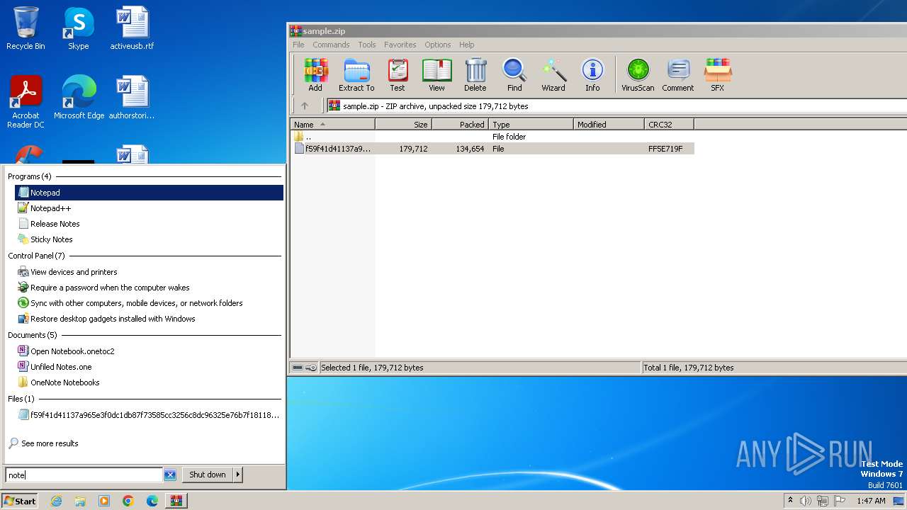Sort by the Packed column header

click(460, 124)
